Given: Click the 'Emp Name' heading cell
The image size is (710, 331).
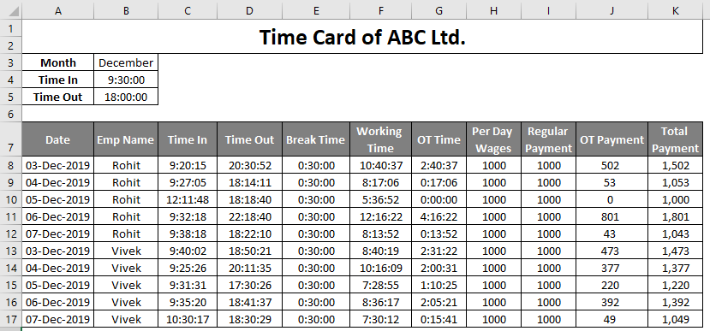Looking at the screenshot, I should point(126,139).
